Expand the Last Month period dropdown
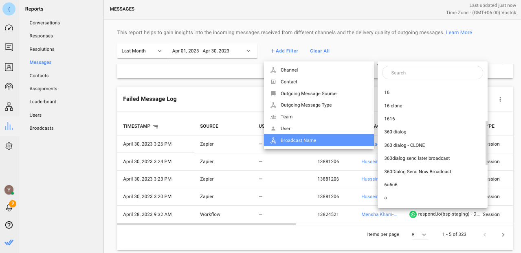 point(142,51)
